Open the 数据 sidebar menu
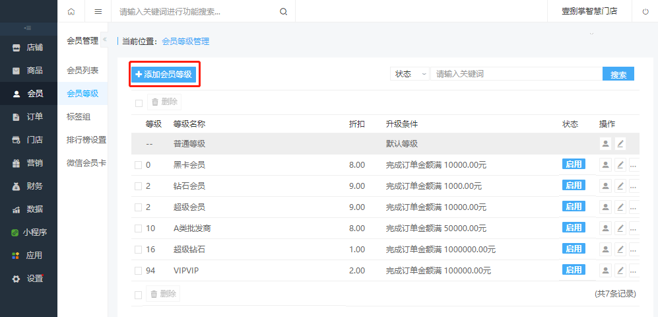The height and width of the screenshot is (317, 658). tap(28, 209)
